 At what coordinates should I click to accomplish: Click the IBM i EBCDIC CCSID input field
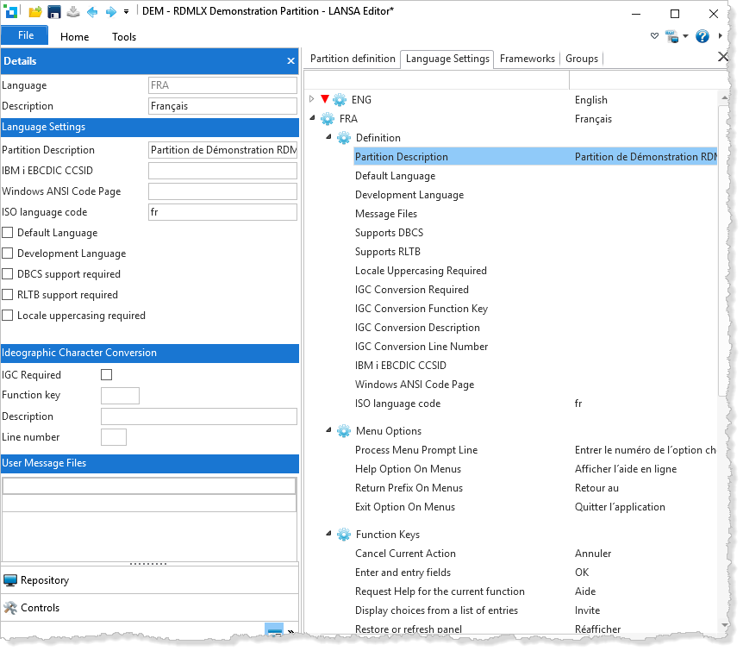click(x=222, y=170)
